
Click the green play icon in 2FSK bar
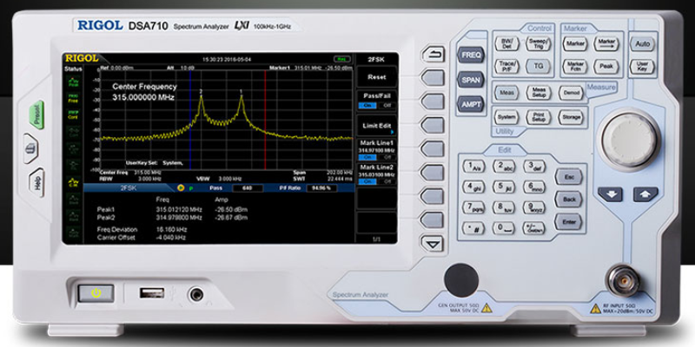coord(191,188)
